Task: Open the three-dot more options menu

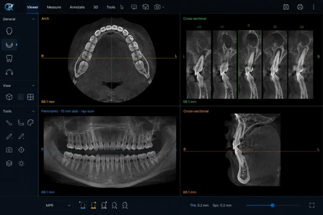Action: [313, 7]
